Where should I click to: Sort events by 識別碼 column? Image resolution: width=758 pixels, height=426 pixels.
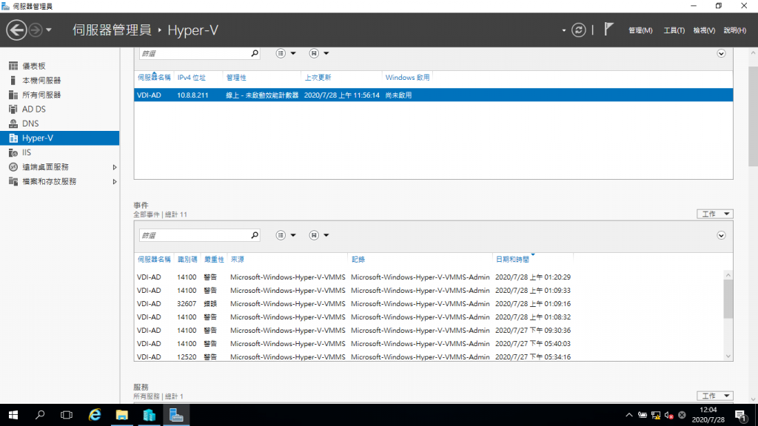click(187, 260)
